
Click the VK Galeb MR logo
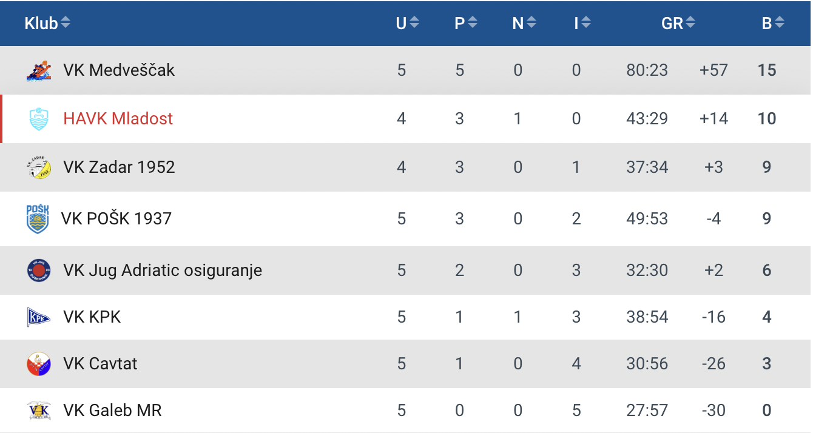[x=39, y=411]
